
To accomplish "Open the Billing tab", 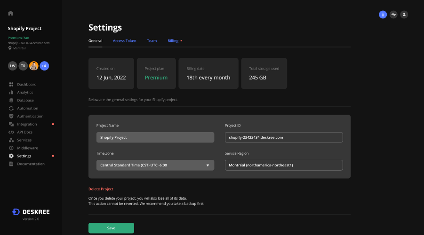I will tap(173, 41).
